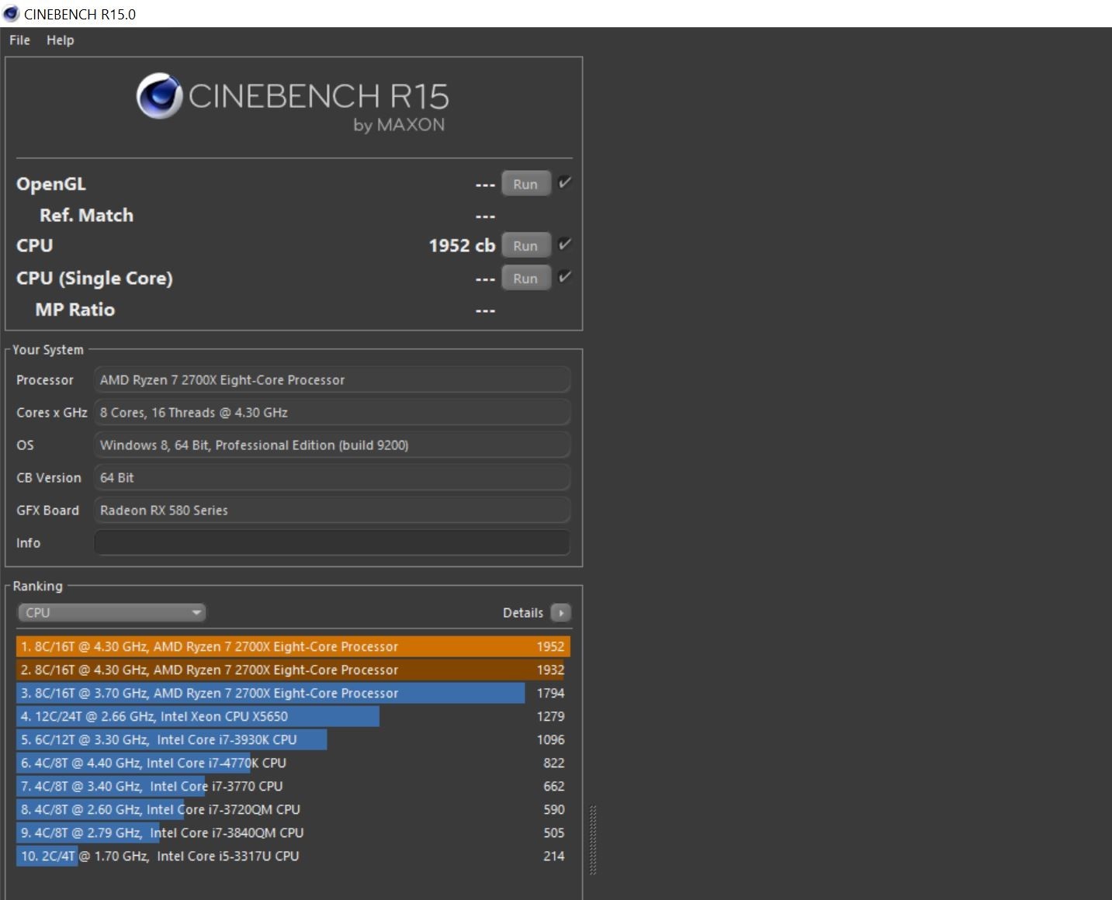
Task: Click the Cinebench R15 sphere logo
Action: coord(159,96)
